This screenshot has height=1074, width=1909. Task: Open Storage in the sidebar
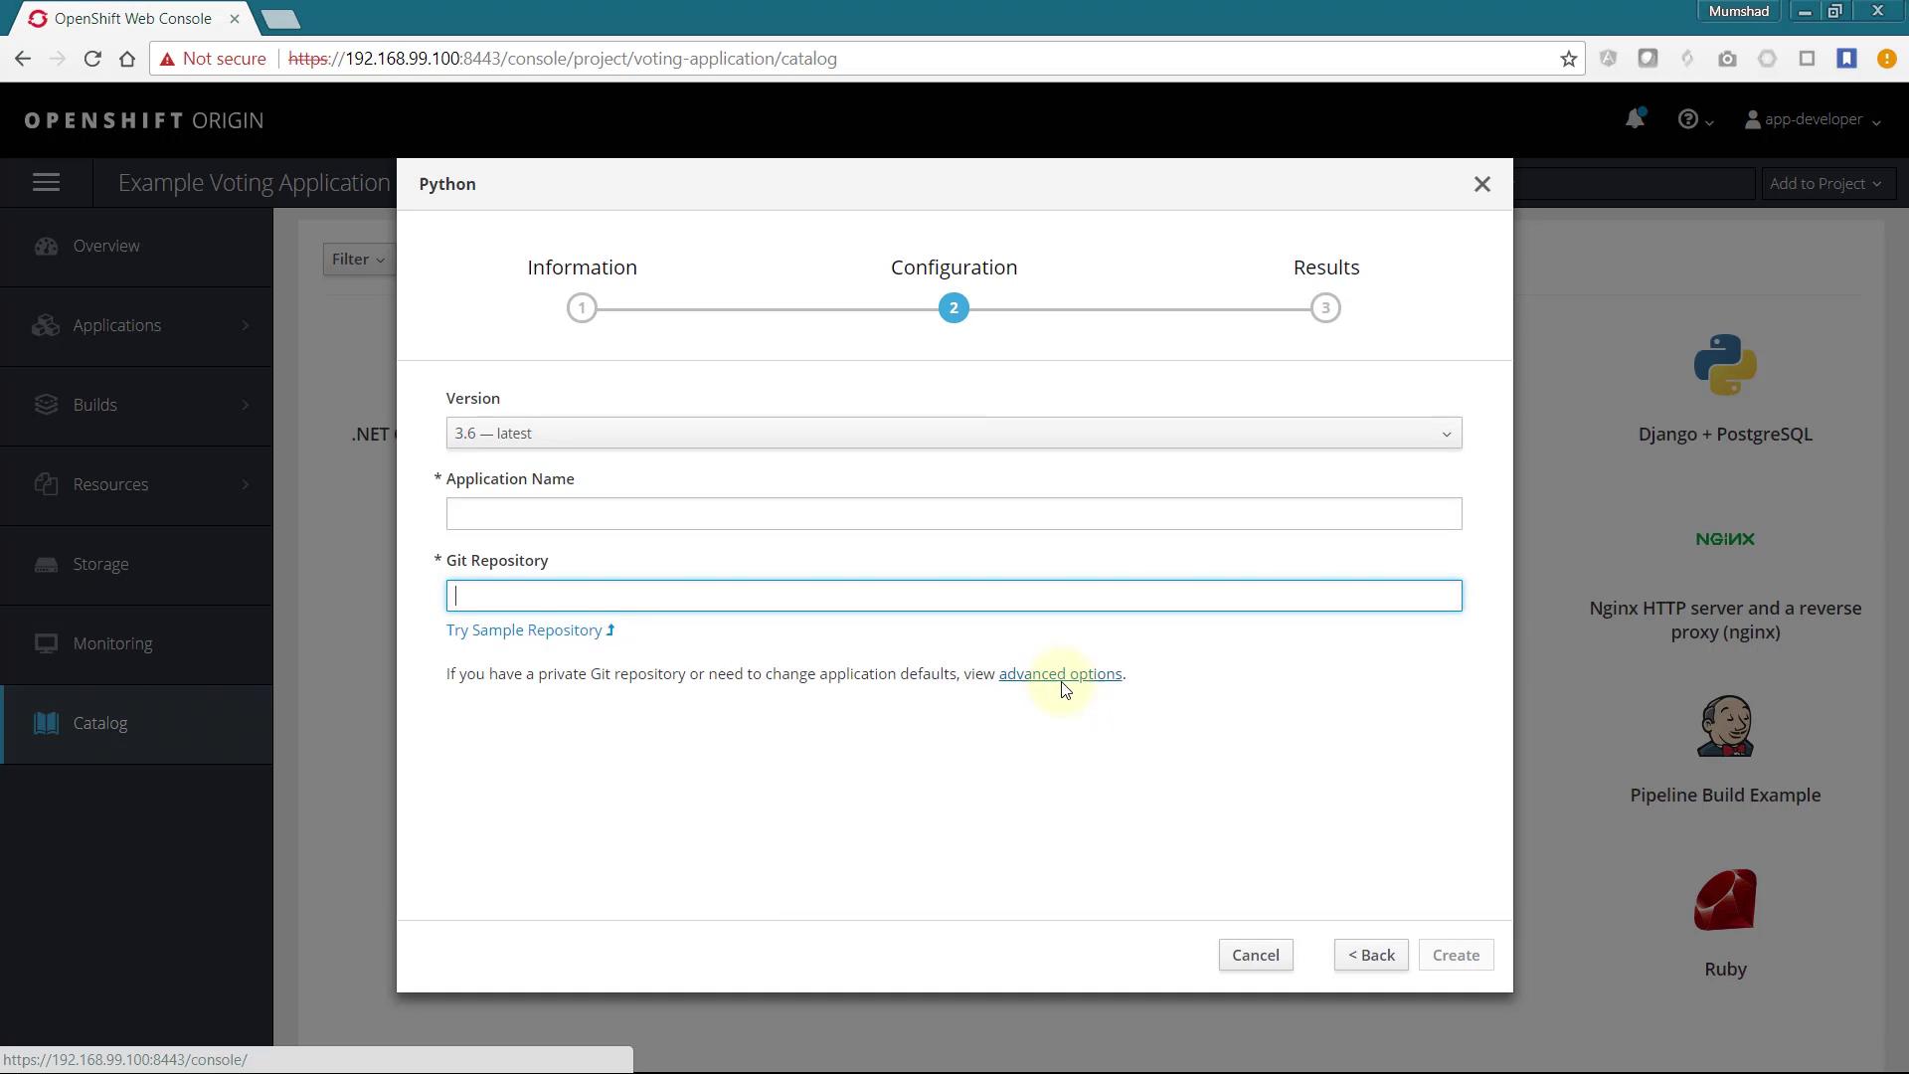click(136, 565)
